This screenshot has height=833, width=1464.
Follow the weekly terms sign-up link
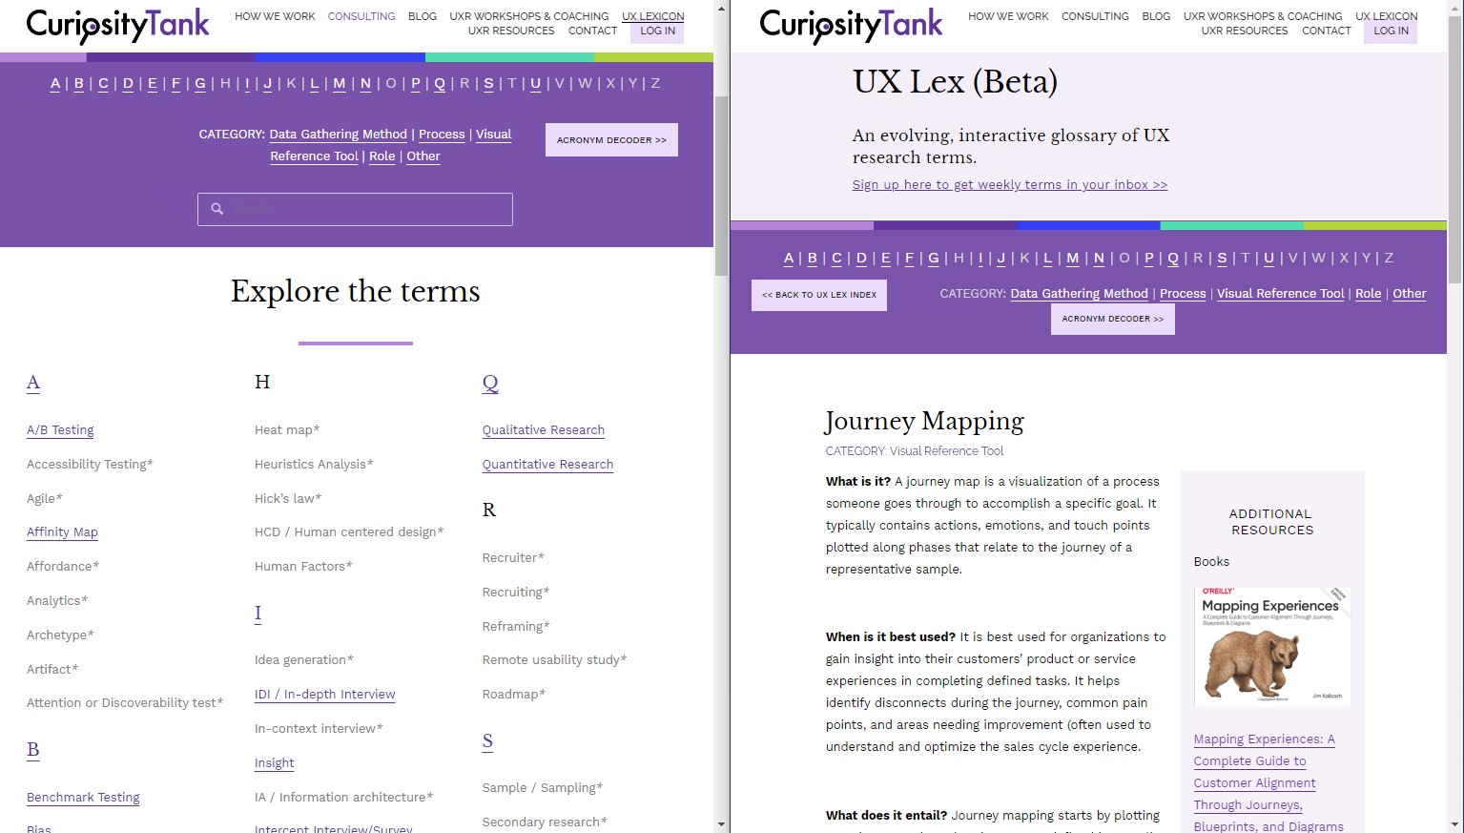[x=1009, y=185]
